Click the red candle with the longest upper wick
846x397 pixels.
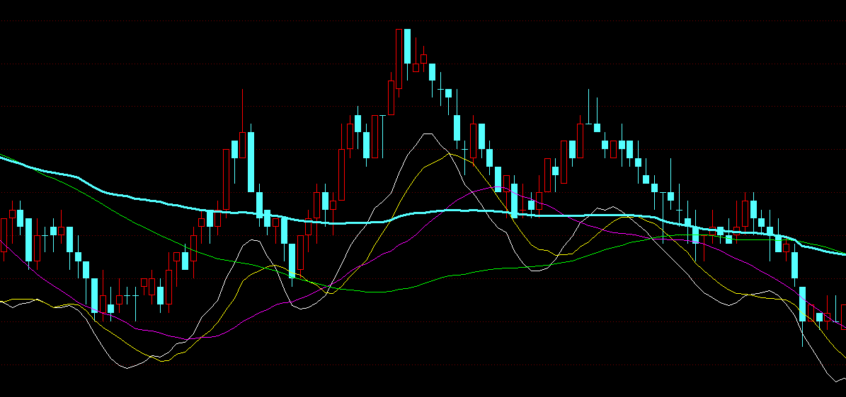(x=242, y=145)
